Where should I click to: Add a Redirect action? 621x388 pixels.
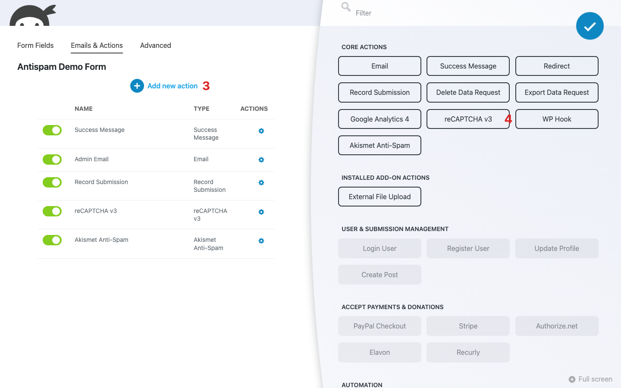(x=557, y=66)
